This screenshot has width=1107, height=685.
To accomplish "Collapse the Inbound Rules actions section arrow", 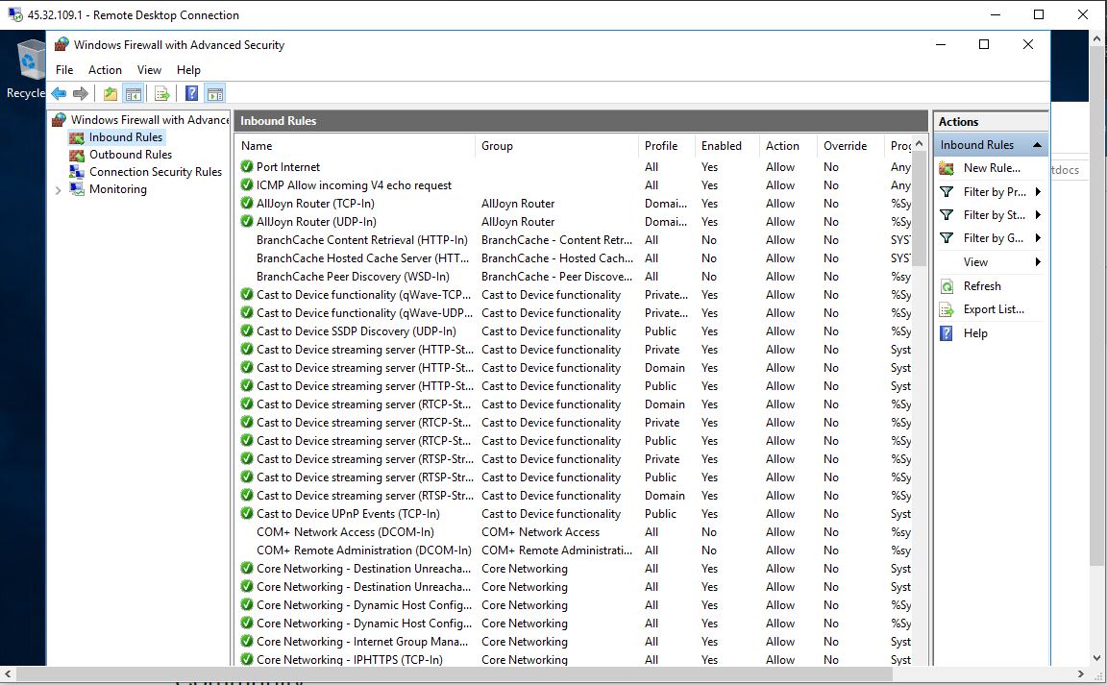I will [x=1037, y=145].
